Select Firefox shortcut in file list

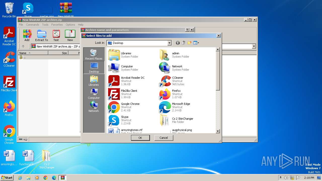[x=171, y=94]
